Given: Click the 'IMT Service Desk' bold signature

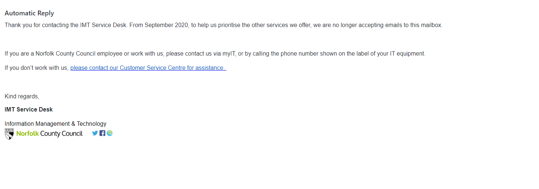Looking at the screenshot, I should click(x=29, y=109).
